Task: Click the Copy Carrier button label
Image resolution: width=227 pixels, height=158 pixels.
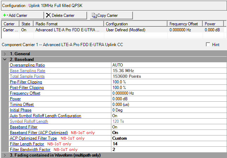Action: [x=108, y=15]
